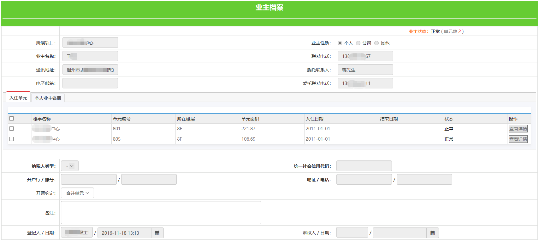Switch to the 个人业主名册 tab
Image resolution: width=539 pixels, height=241 pixels.
coord(48,98)
